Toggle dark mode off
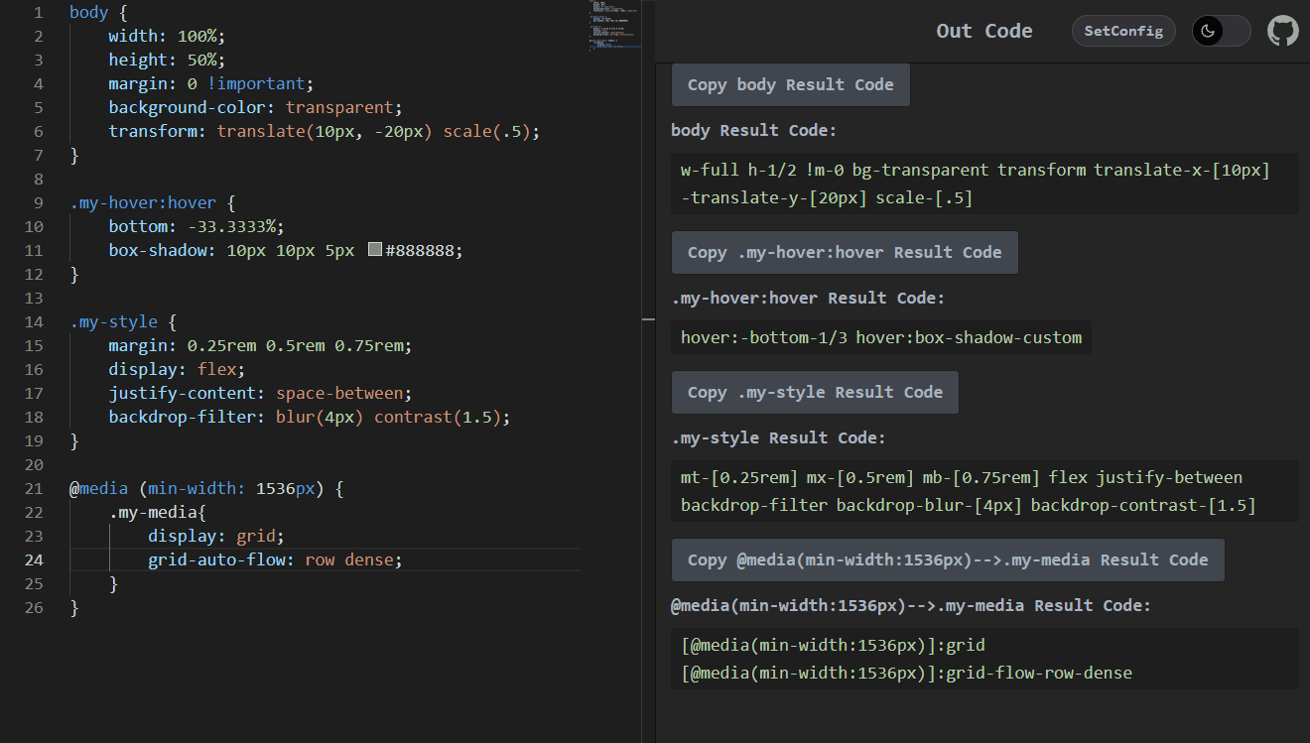 [x=1221, y=31]
